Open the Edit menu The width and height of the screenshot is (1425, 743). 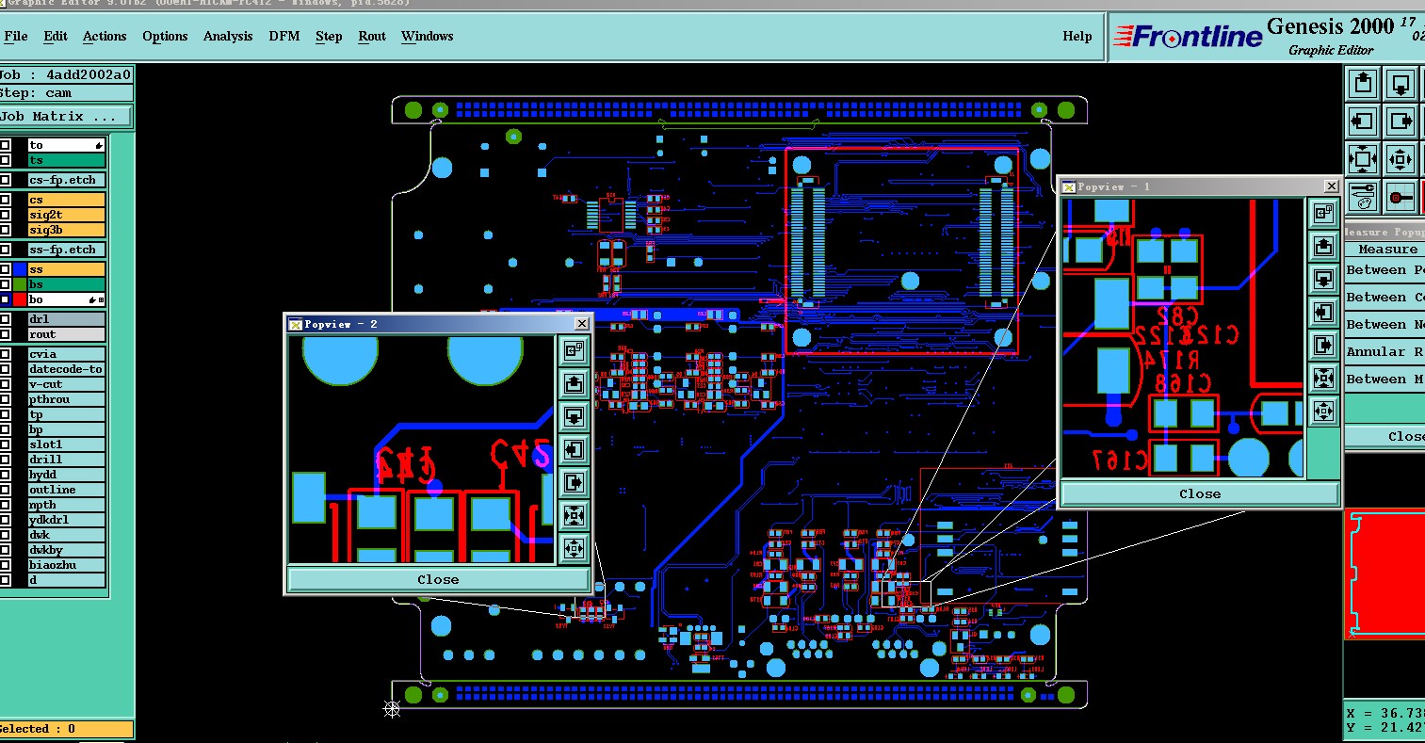(x=56, y=37)
